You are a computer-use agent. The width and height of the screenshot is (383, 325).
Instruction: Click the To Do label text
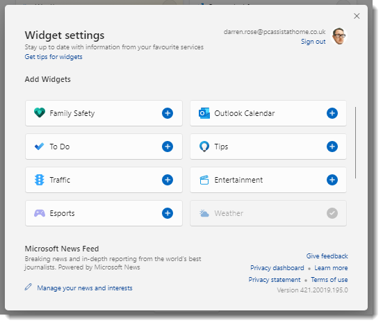pos(60,147)
